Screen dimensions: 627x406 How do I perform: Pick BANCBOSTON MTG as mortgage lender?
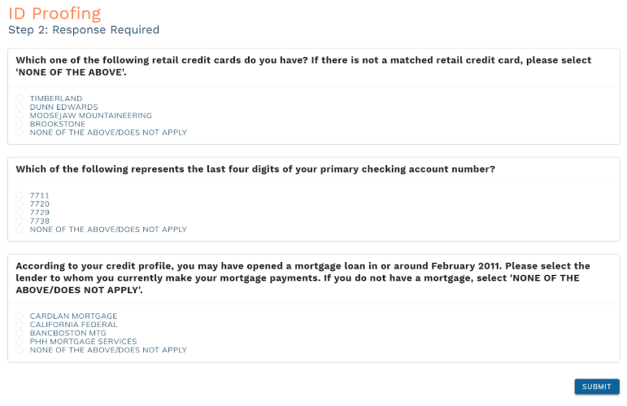tap(20, 333)
